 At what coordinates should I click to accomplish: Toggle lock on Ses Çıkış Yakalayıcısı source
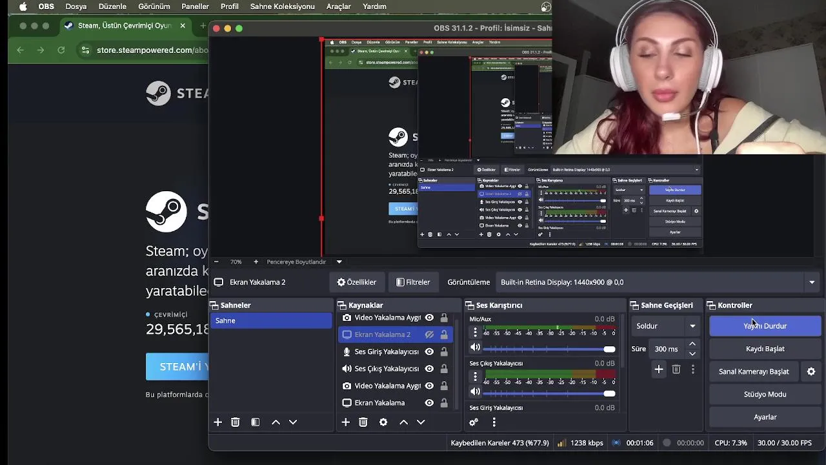444,369
